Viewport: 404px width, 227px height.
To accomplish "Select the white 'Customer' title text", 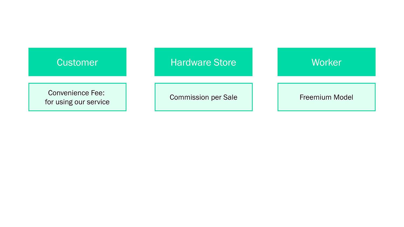I will coord(77,62).
